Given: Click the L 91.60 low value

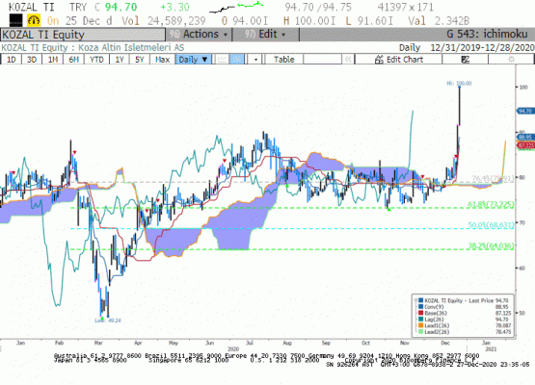Looking at the screenshot, I should pyautogui.click(x=369, y=21).
